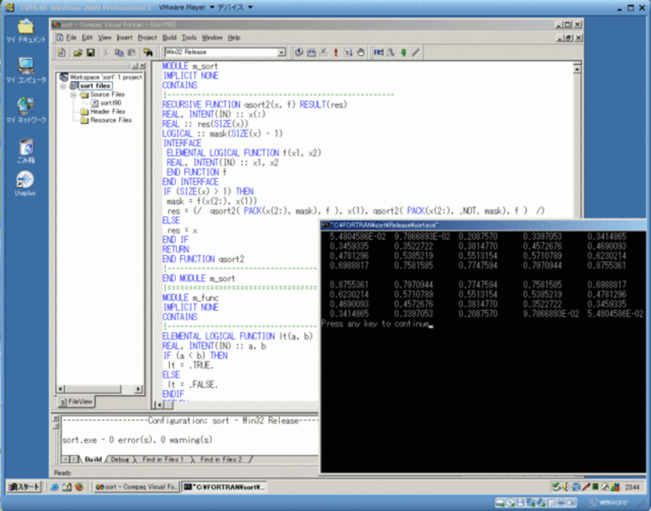Click the New Text File toolbar icon
This screenshot has width=651, height=511.
pos(61,52)
